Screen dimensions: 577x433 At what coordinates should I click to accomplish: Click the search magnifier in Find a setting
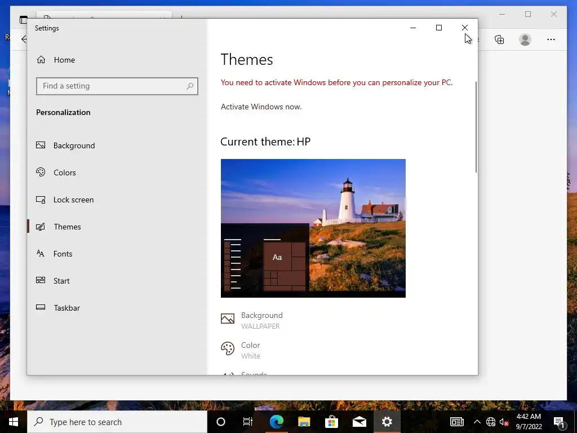coord(190,86)
